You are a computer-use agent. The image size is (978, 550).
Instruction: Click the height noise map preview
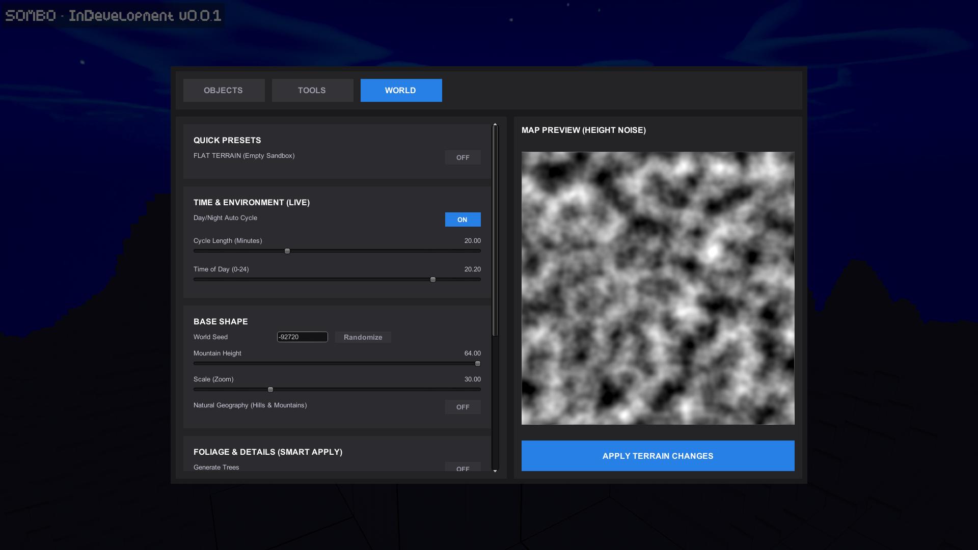tap(658, 288)
